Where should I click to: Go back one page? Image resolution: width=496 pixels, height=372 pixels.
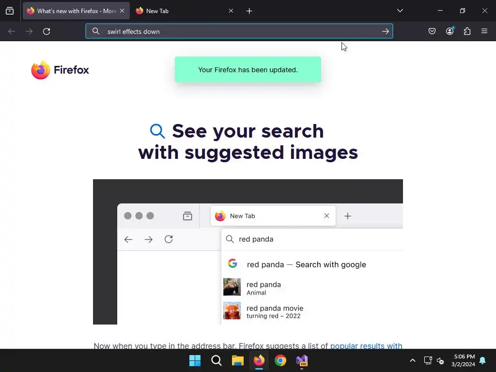coord(12,31)
